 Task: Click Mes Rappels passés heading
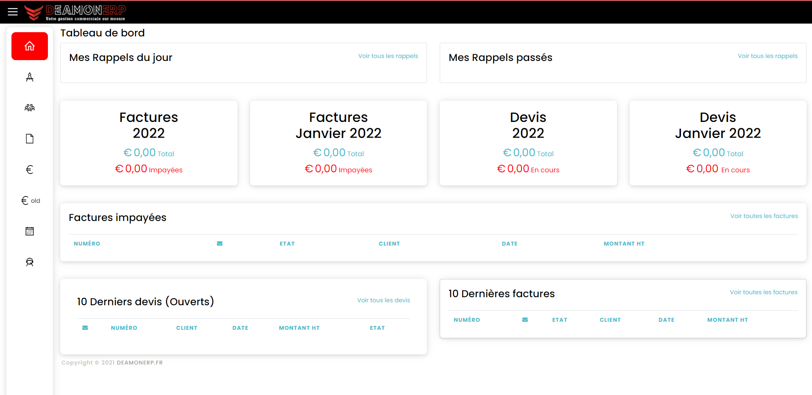500,58
